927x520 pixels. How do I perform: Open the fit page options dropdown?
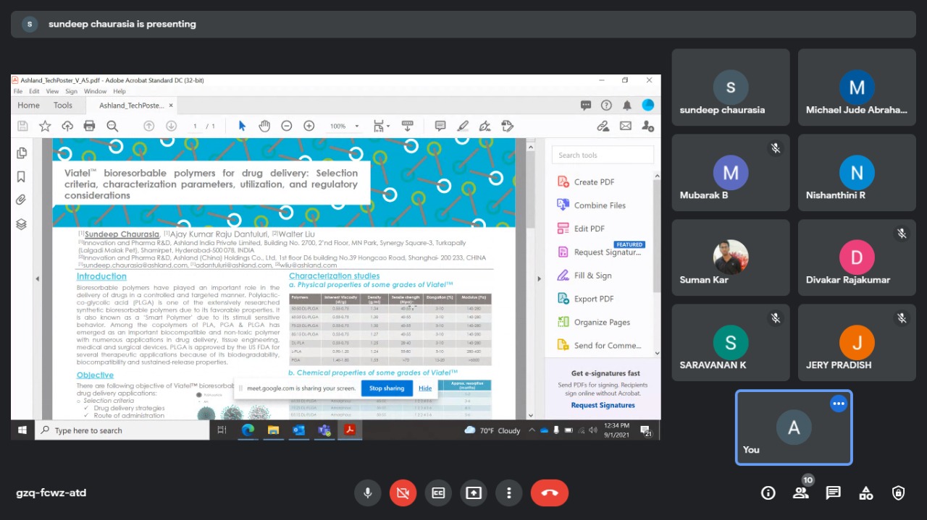[380, 126]
